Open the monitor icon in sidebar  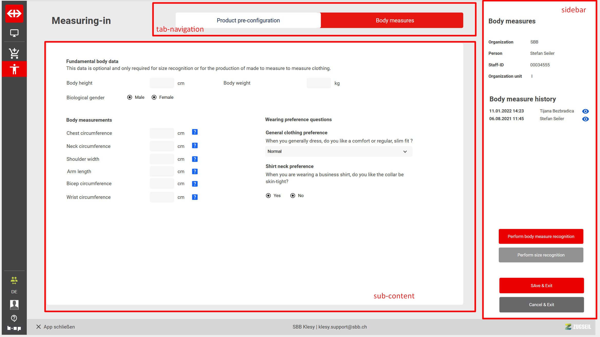coord(14,33)
